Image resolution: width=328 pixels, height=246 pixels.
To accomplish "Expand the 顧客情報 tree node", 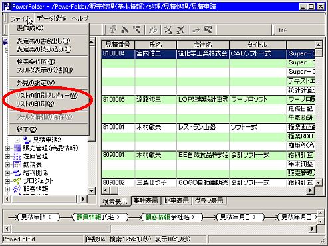I will pyautogui.click(x=7, y=189).
